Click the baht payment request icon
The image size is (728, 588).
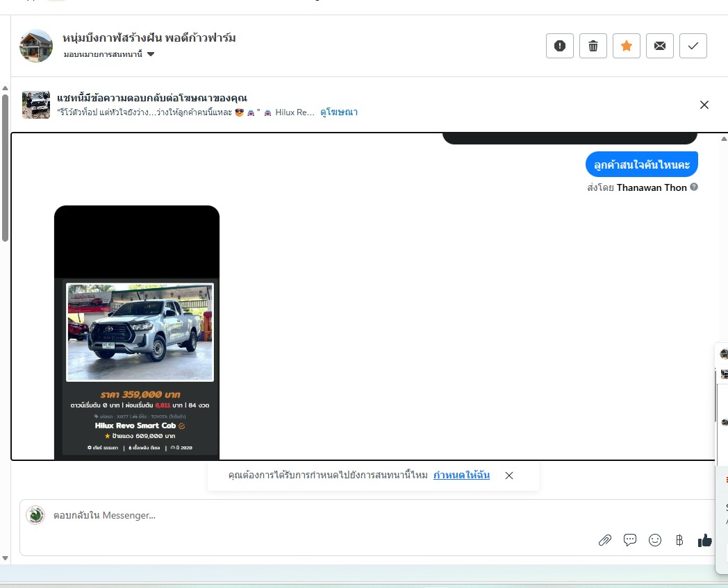click(x=679, y=540)
